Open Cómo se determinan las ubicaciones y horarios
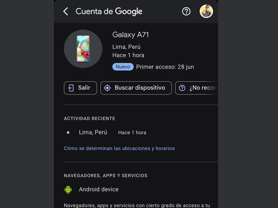Screen dimensions: 278x208 pos(119,148)
